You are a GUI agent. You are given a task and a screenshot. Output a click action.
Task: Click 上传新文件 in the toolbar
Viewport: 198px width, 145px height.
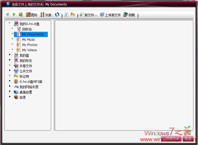110,15
